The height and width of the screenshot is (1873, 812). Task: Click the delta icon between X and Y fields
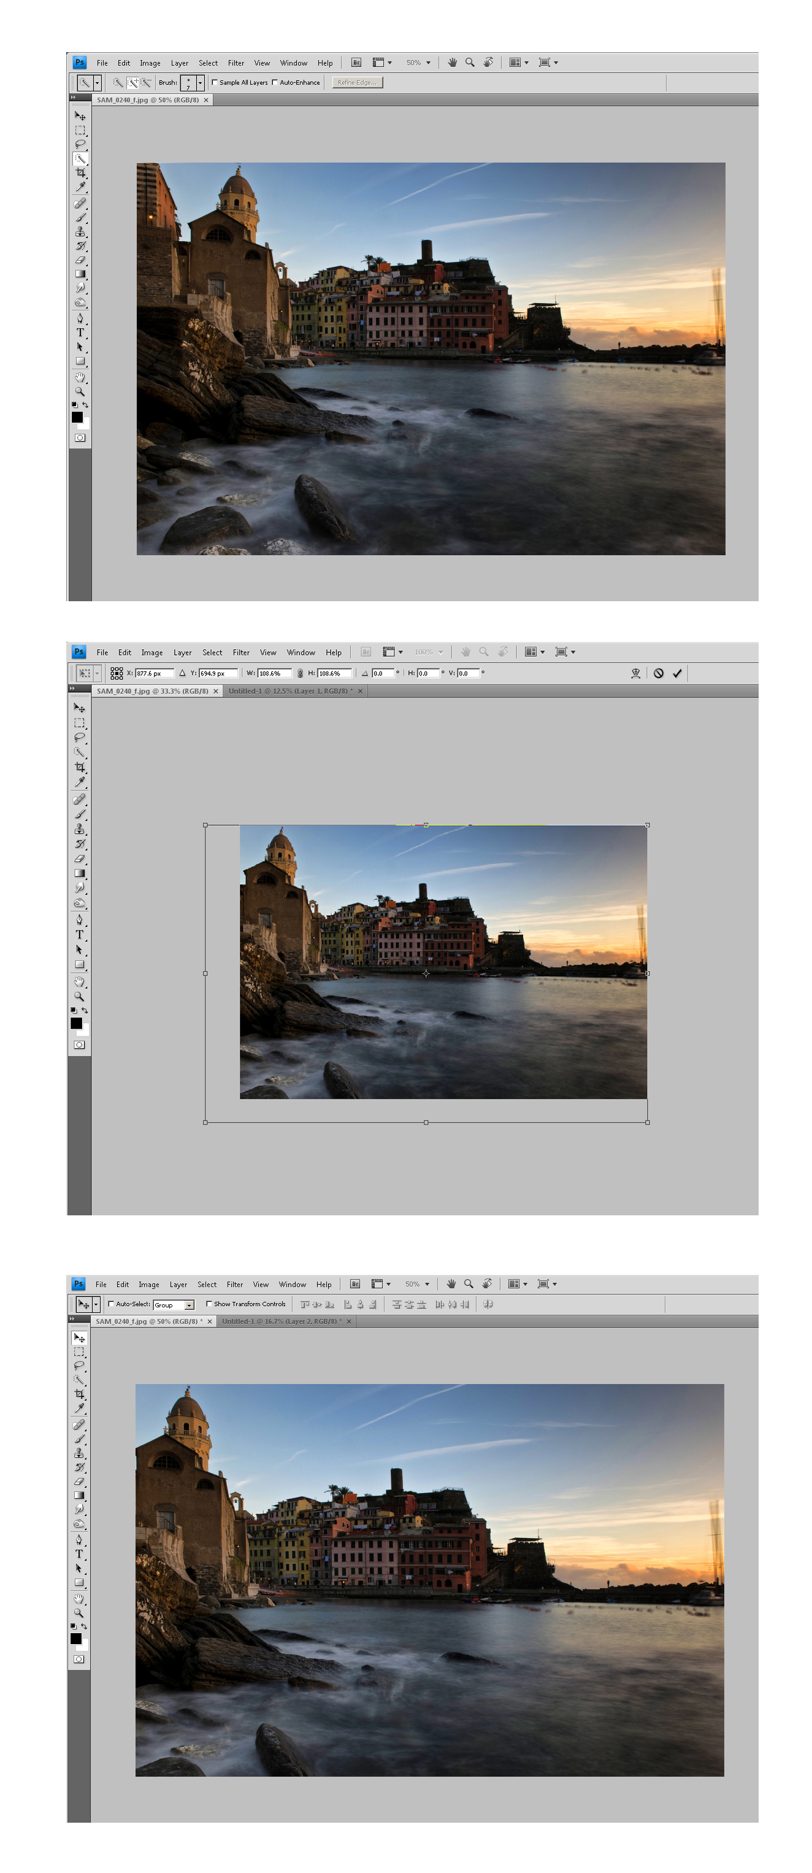183,673
